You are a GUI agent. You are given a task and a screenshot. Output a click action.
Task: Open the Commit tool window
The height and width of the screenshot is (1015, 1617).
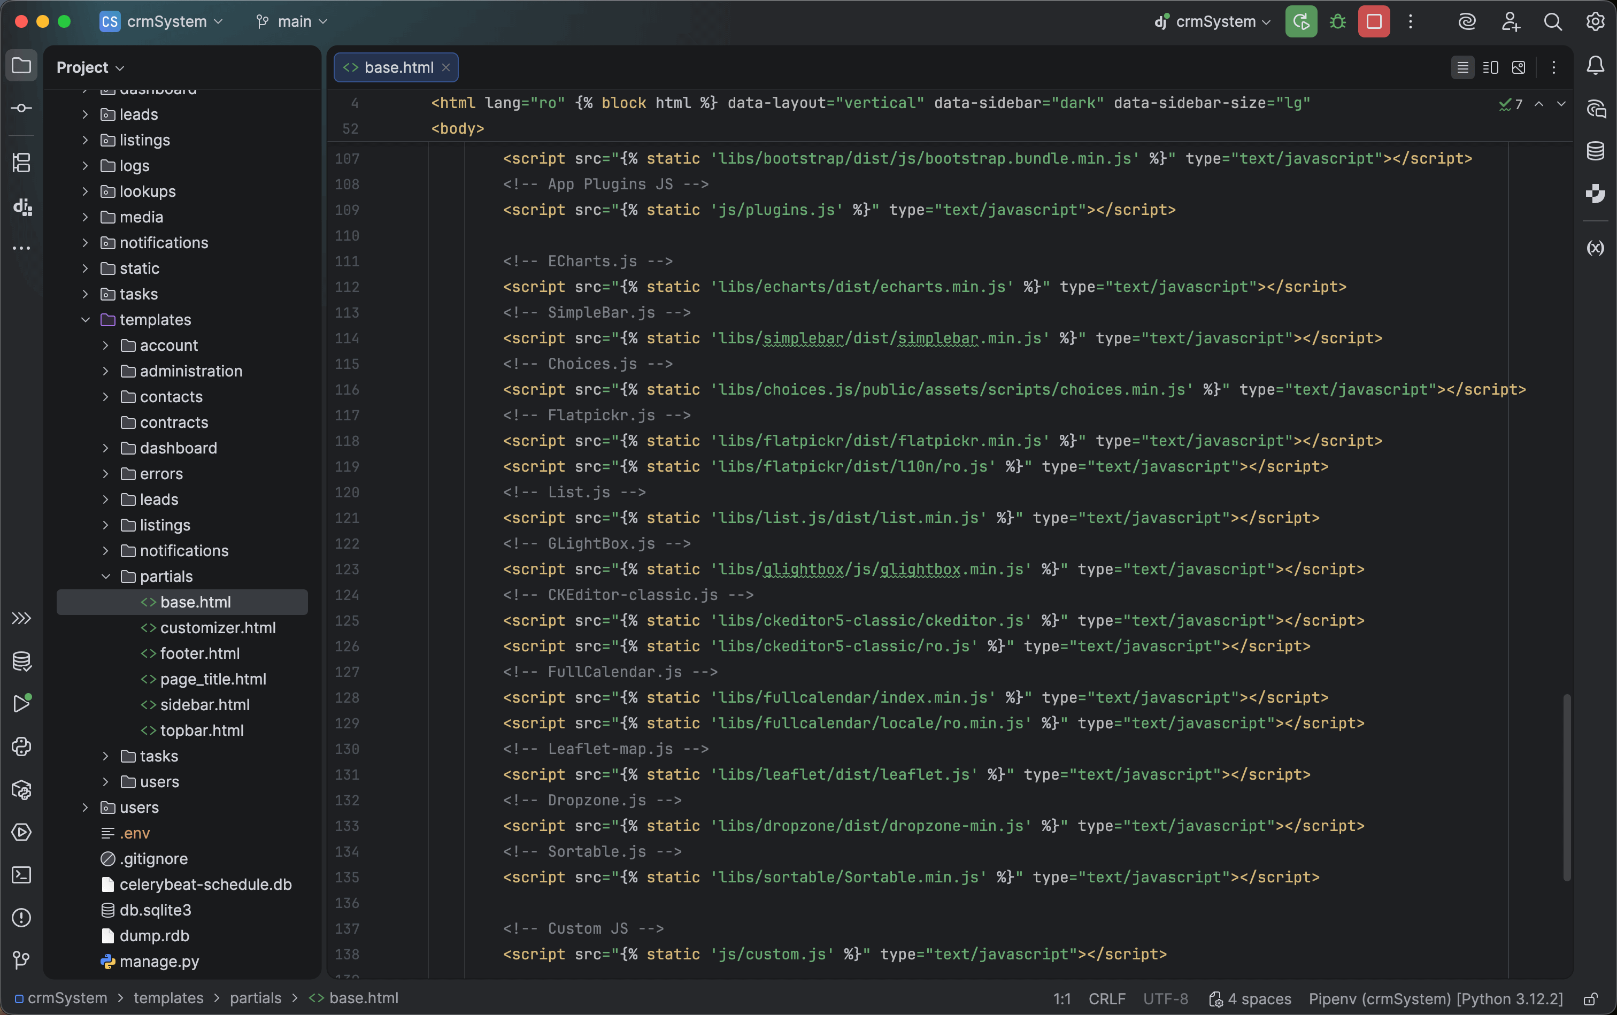(21, 107)
